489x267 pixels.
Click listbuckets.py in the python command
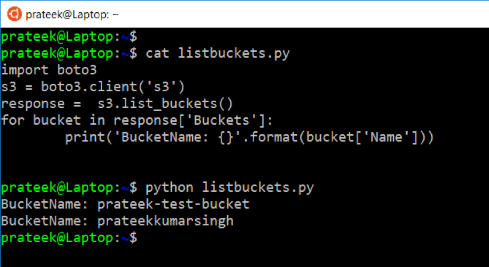click(258, 188)
